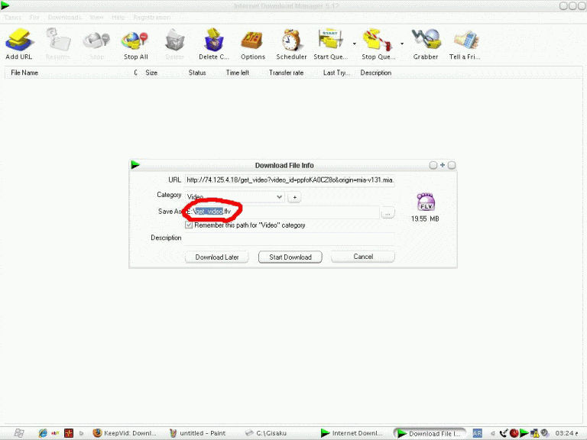This screenshot has width=587, height=440.
Task: Open the Downloads menu
Action: coord(64,17)
